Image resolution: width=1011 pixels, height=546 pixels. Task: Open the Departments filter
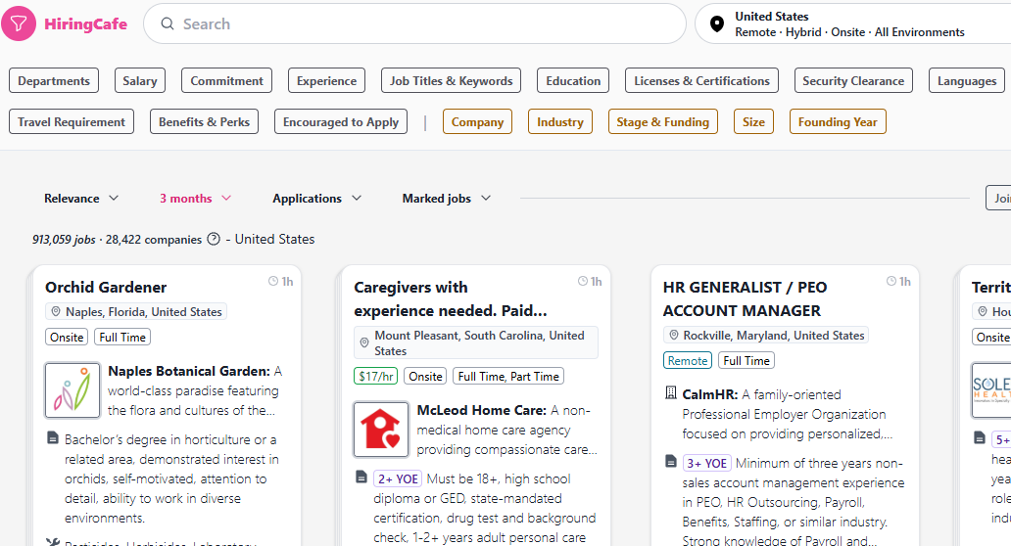[54, 80]
